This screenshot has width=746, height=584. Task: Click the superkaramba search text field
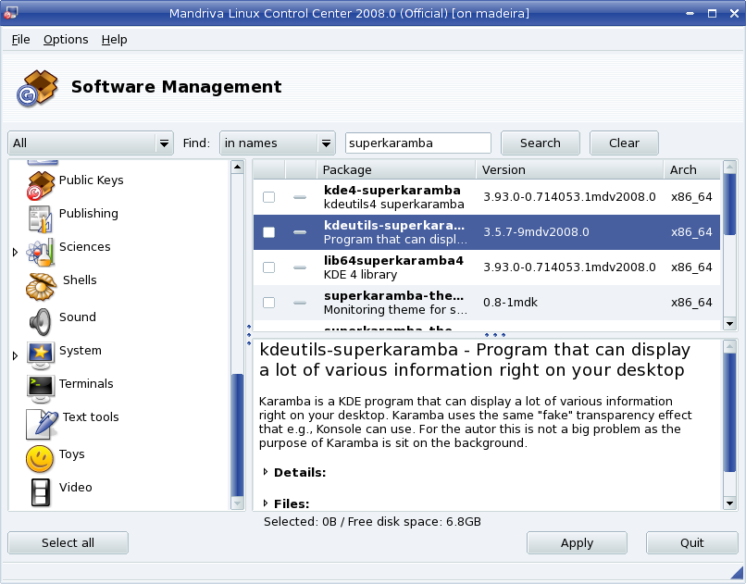pyautogui.click(x=417, y=143)
